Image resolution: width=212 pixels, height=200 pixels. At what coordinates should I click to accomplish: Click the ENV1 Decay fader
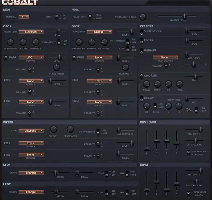tap(156, 141)
